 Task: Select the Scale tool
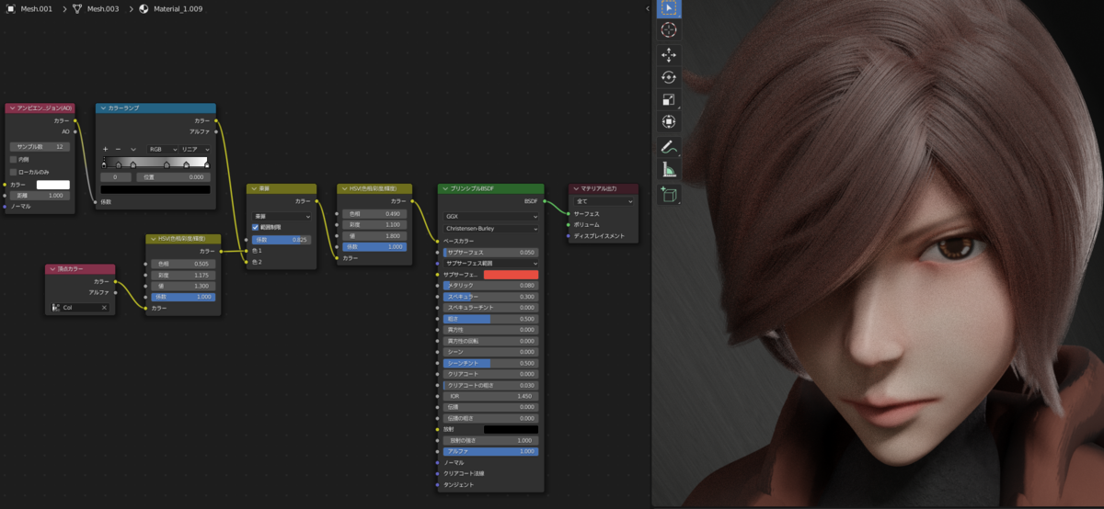(x=669, y=99)
